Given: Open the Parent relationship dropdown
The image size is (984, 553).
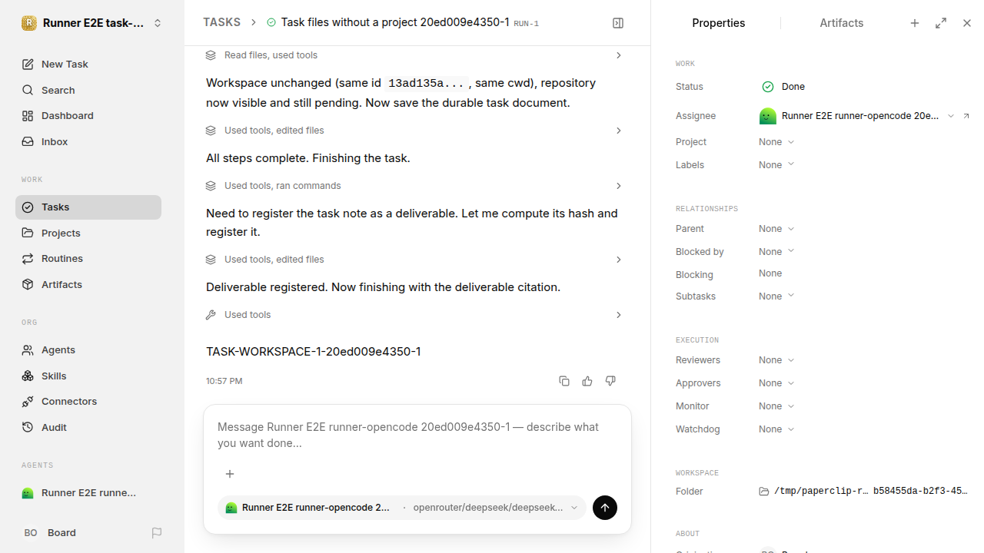Looking at the screenshot, I should click(776, 229).
